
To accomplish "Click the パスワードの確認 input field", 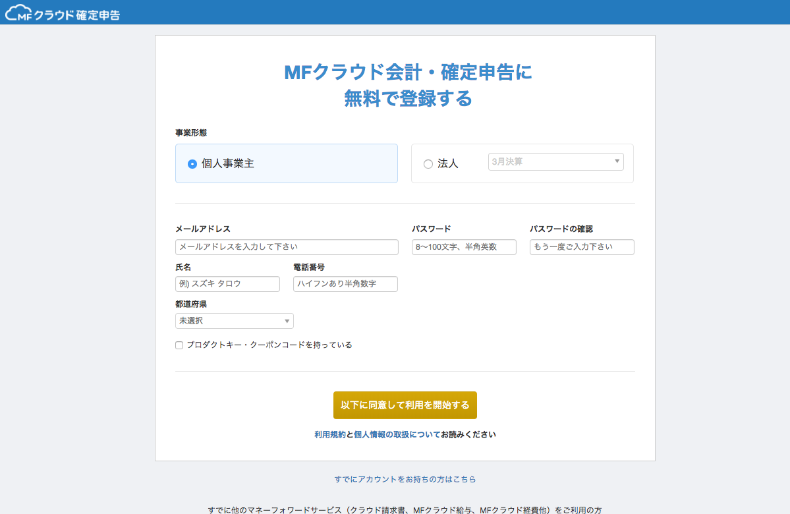I will pos(582,247).
